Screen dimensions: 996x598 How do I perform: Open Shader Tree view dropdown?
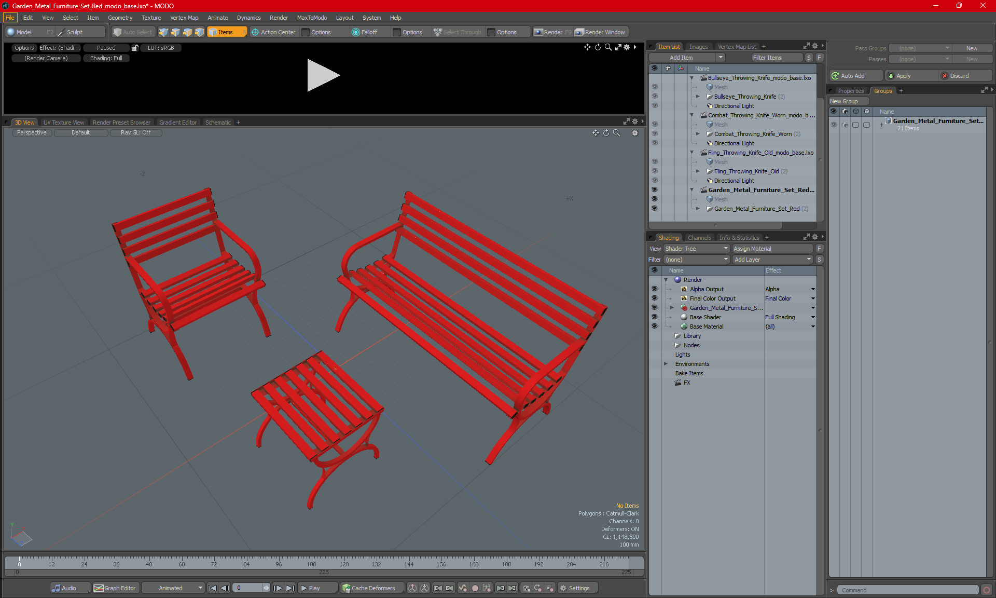coord(697,249)
